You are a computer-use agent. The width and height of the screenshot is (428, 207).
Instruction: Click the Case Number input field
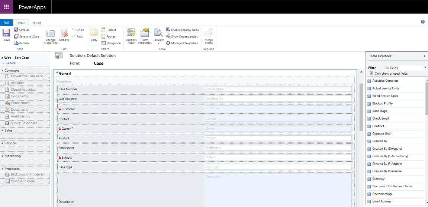click(278, 89)
